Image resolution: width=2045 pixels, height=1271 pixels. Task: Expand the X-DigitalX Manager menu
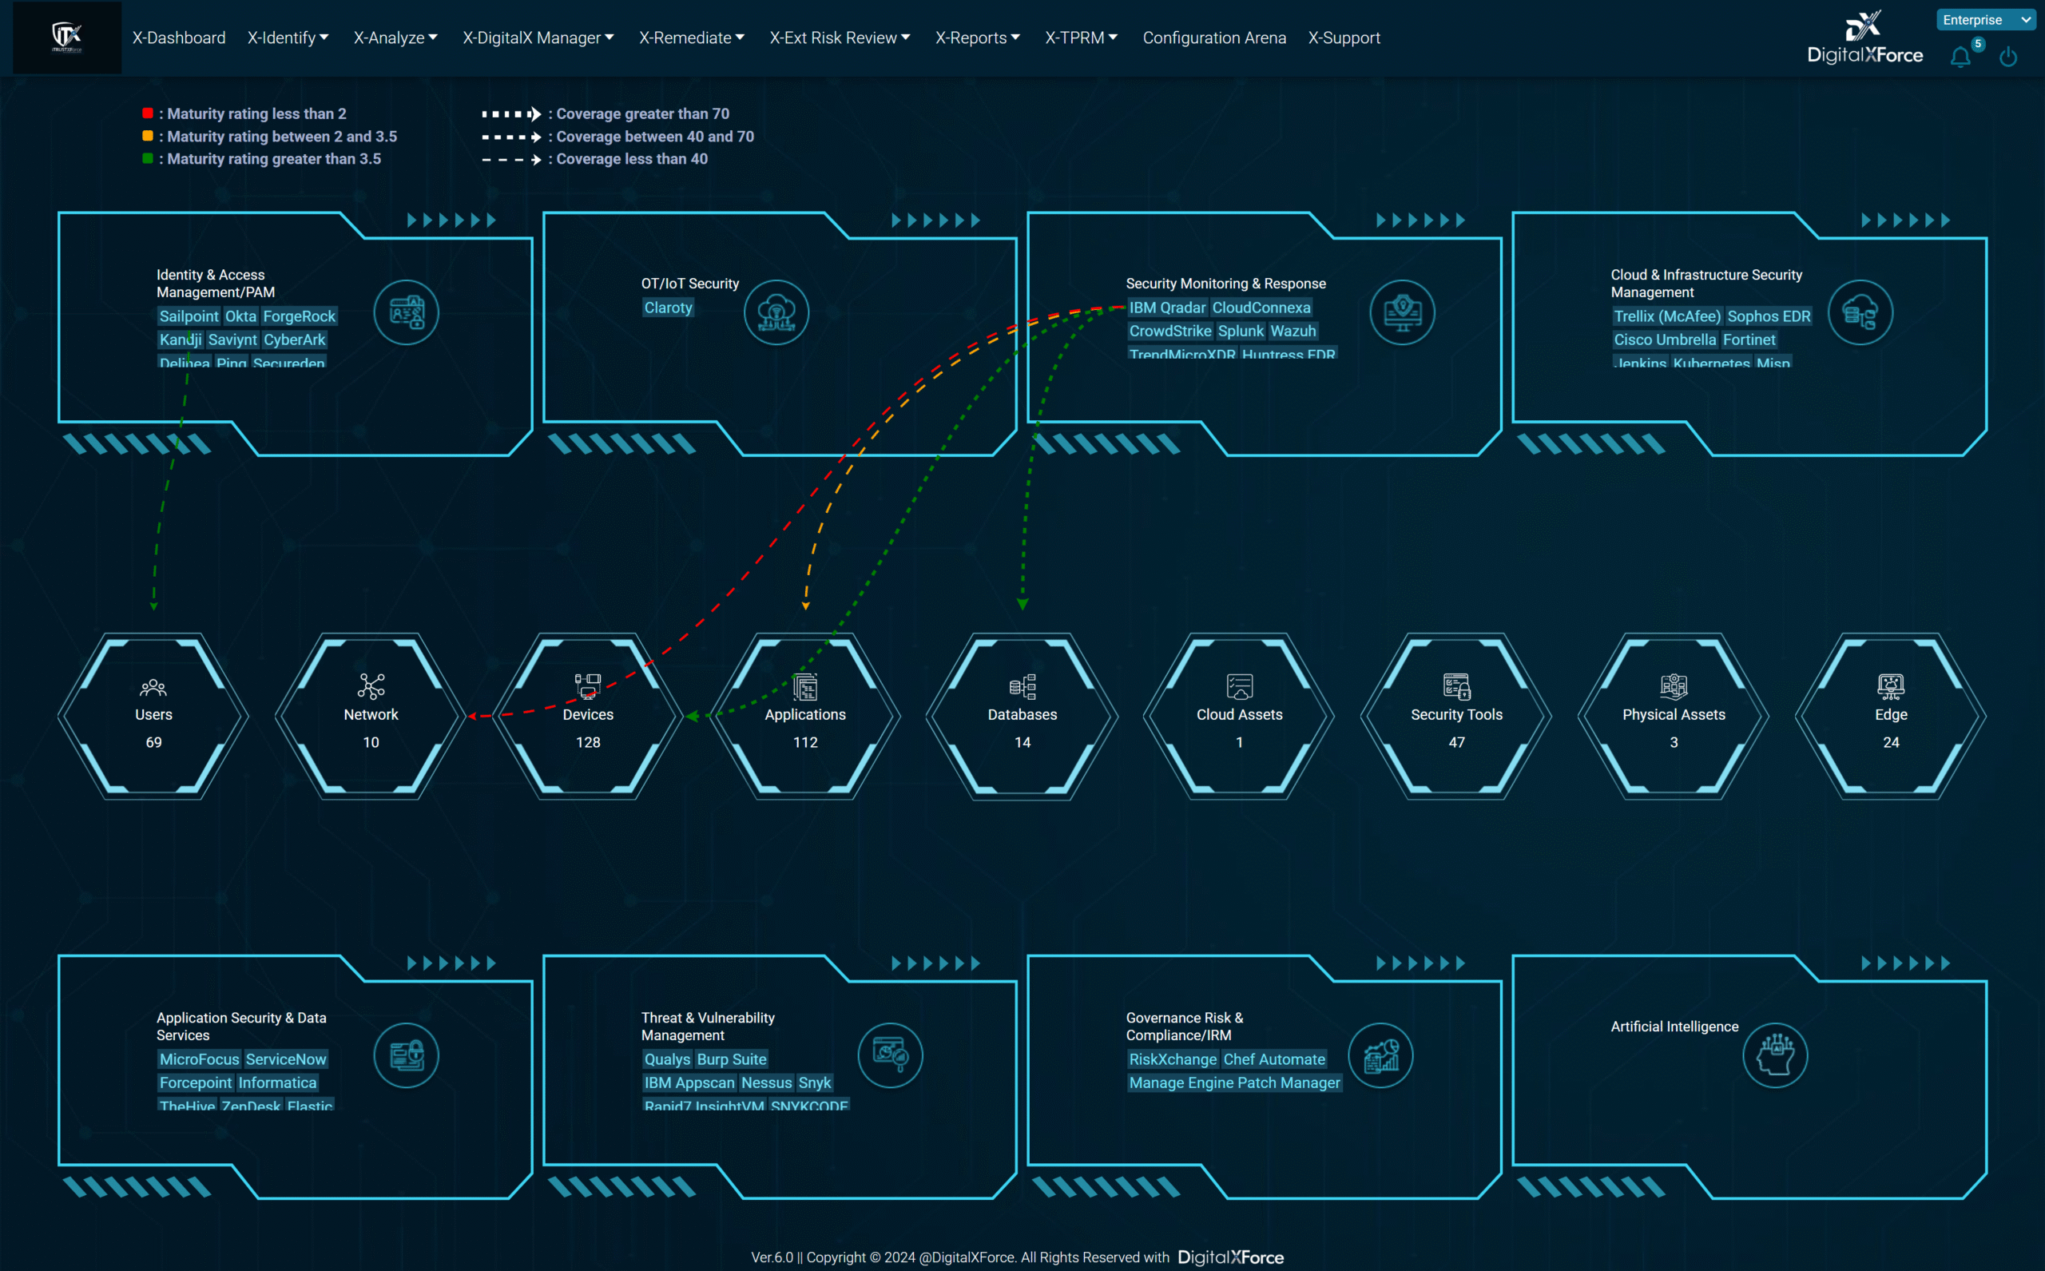click(538, 38)
